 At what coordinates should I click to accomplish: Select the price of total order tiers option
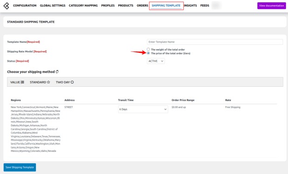click(148, 53)
